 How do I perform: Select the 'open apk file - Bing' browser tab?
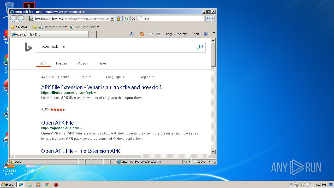tap(49, 34)
